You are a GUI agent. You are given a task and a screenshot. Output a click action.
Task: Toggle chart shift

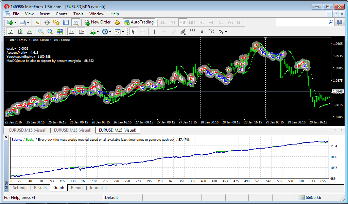(x=82, y=32)
